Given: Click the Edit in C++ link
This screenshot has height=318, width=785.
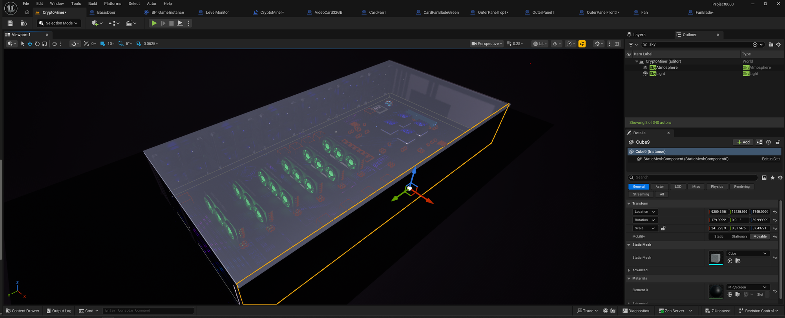Looking at the screenshot, I should coord(770,159).
